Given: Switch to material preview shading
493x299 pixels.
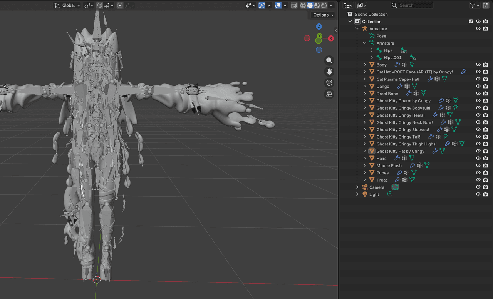Looking at the screenshot, I should point(317,5).
